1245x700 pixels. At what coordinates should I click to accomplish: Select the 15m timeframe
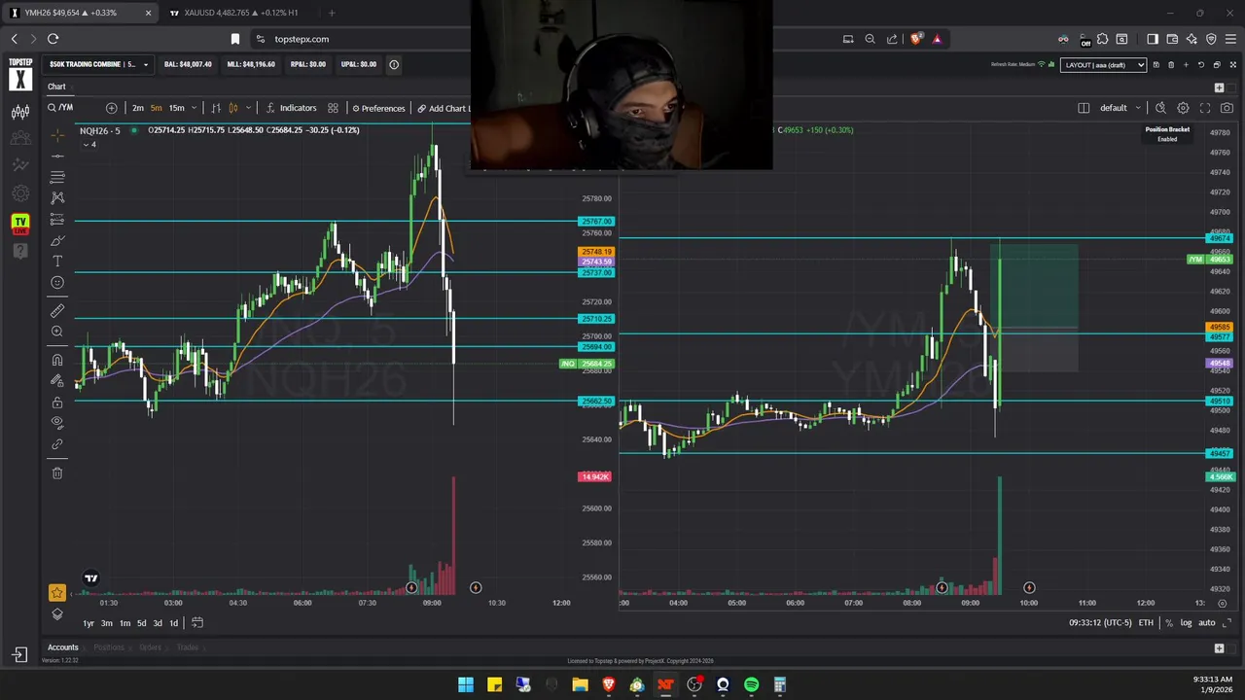[176, 108]
